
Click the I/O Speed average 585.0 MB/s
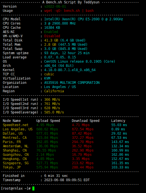pyautogui.click(x=54, y=112)
